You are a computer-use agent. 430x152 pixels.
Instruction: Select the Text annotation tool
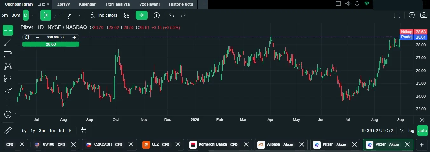pyautogui.click(x=8, y=102)
